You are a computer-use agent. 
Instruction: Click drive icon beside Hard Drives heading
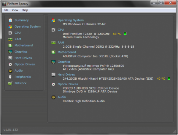point(53,75)
